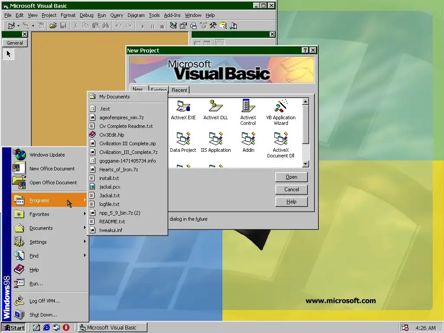
Task: Open the Debug menu
Action: click(86, 15)
